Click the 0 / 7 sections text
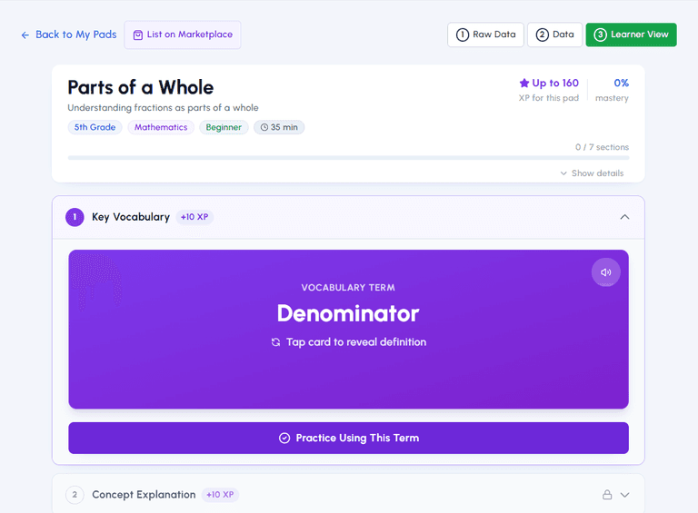This screenshot has height=513, width=698. (602, 147)
